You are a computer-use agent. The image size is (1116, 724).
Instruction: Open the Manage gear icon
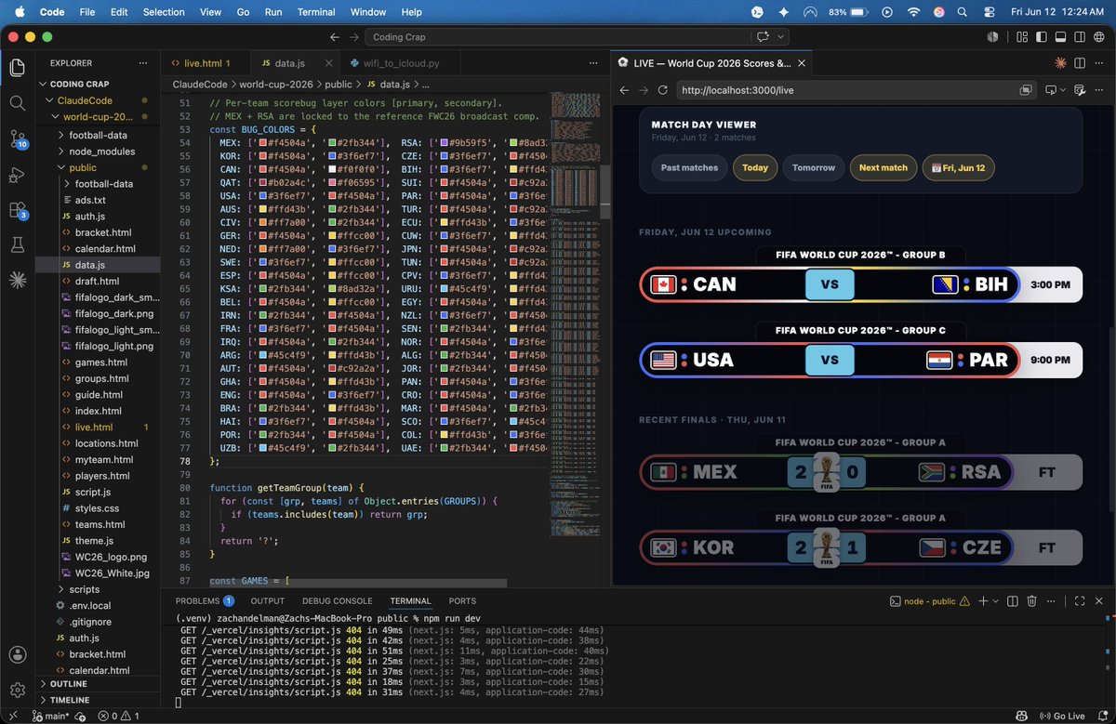click(18, 690)
